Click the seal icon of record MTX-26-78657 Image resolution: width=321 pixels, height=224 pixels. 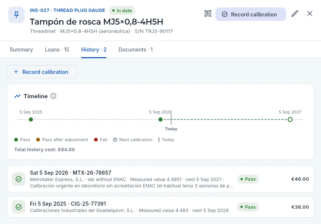coord(19,179)
